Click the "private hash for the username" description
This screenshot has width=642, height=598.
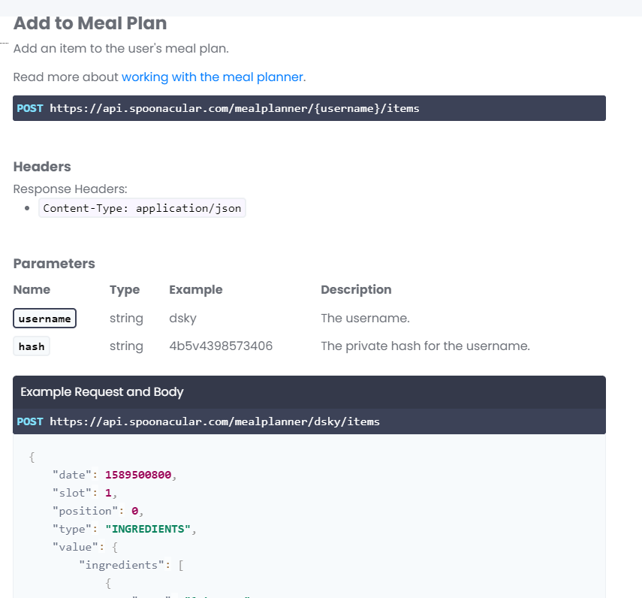pos(425,346)
